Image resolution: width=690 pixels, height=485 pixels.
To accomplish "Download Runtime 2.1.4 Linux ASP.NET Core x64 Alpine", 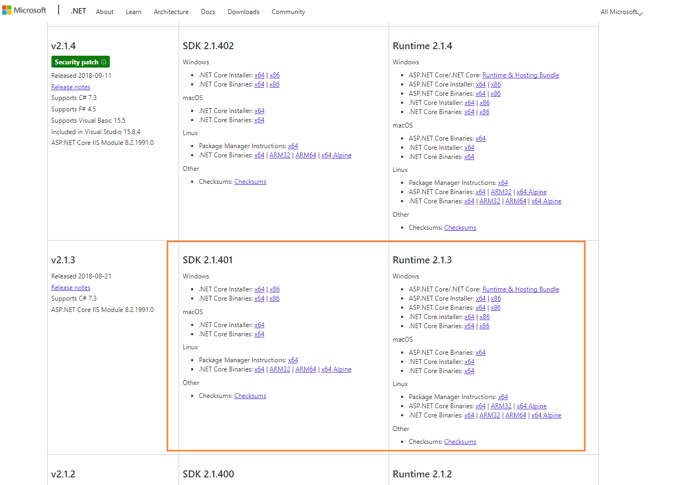I will (x=531, y=192).
